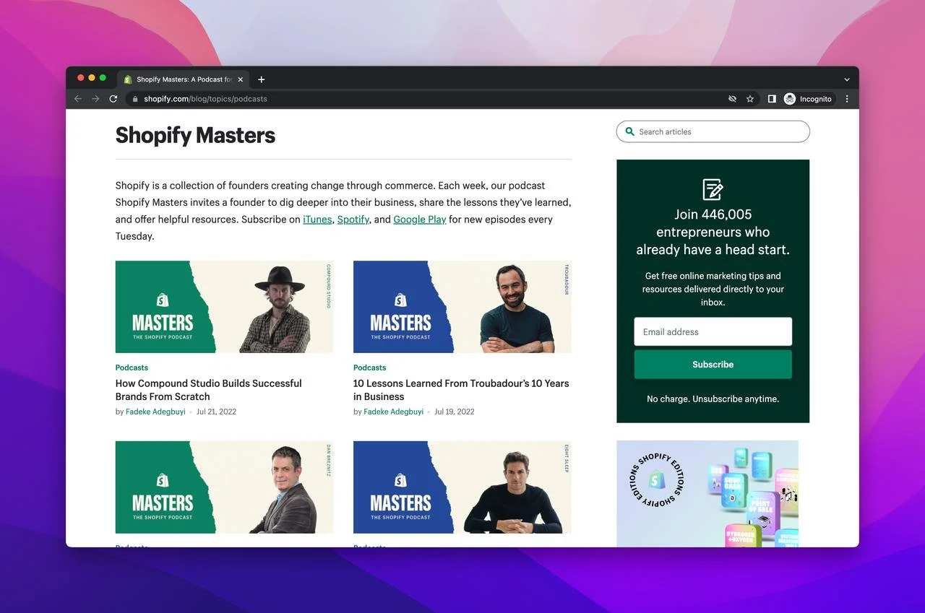This screenshot has width=925, height=613.
Task: Click the Email address input field
Action: [x=713, y=332]
